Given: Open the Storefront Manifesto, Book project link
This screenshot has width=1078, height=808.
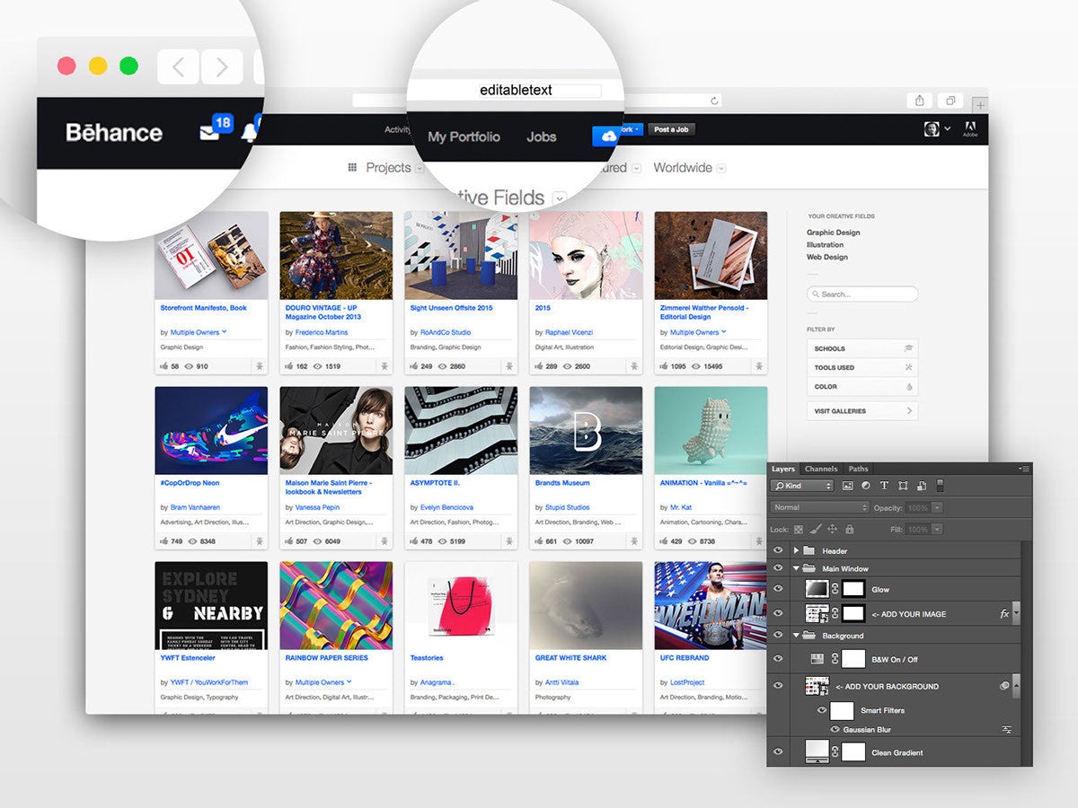Looking at the screenshot, I should 203,308.
